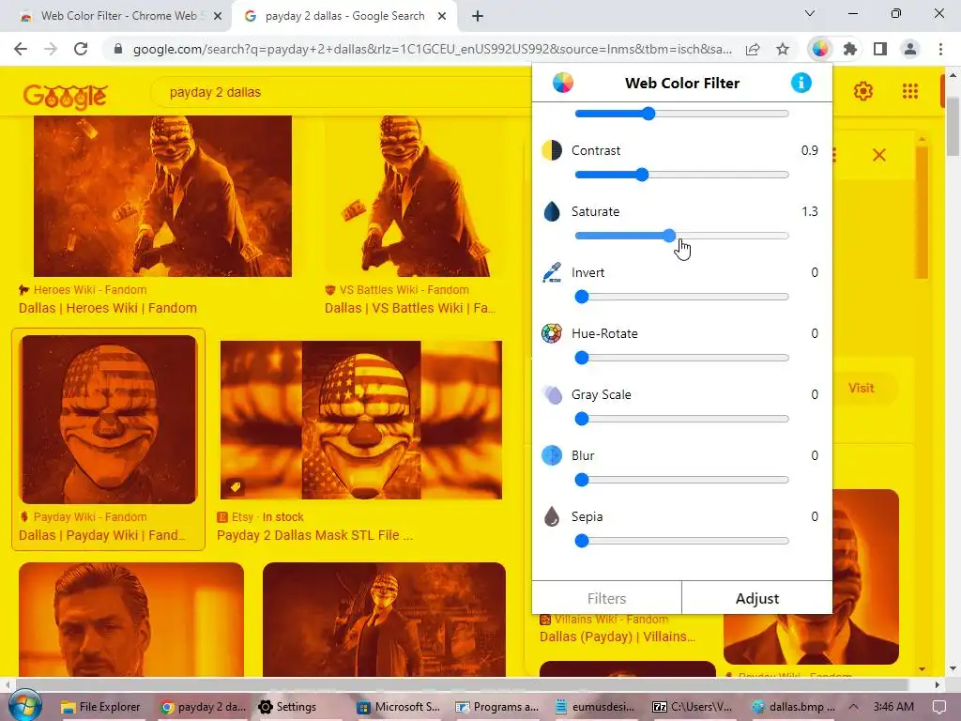Click the Blur circle icon

552,455
